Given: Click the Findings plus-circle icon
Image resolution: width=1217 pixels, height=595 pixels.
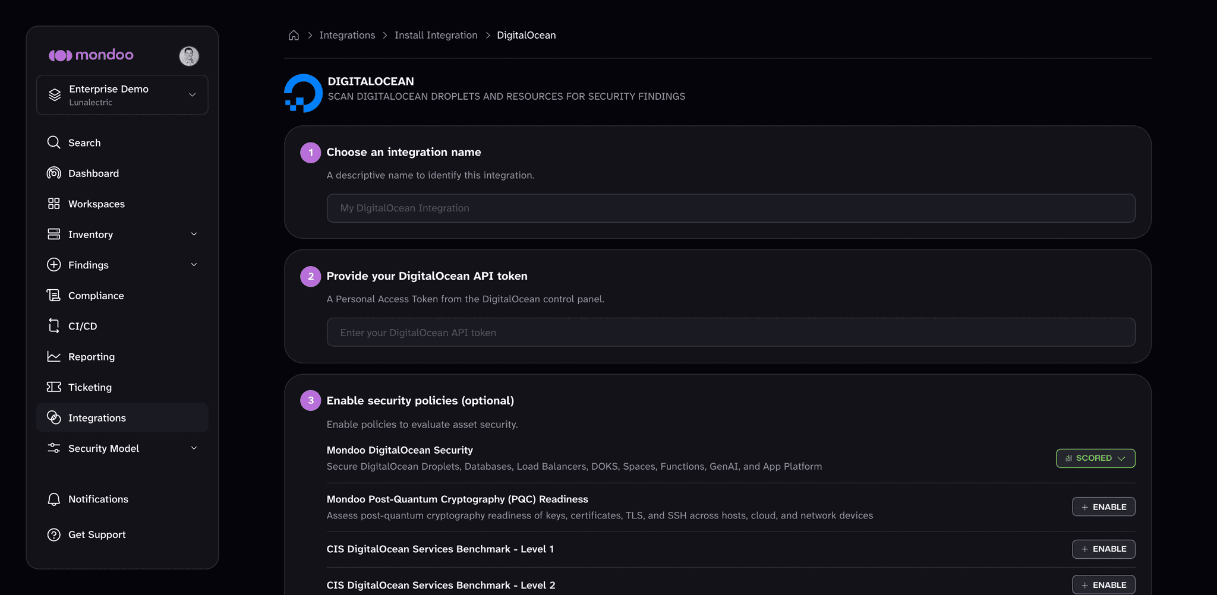Looking at the screenshot, I should tap(53, 265).
